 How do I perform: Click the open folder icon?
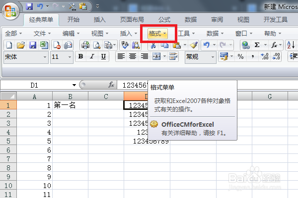[x=21, y=45]
